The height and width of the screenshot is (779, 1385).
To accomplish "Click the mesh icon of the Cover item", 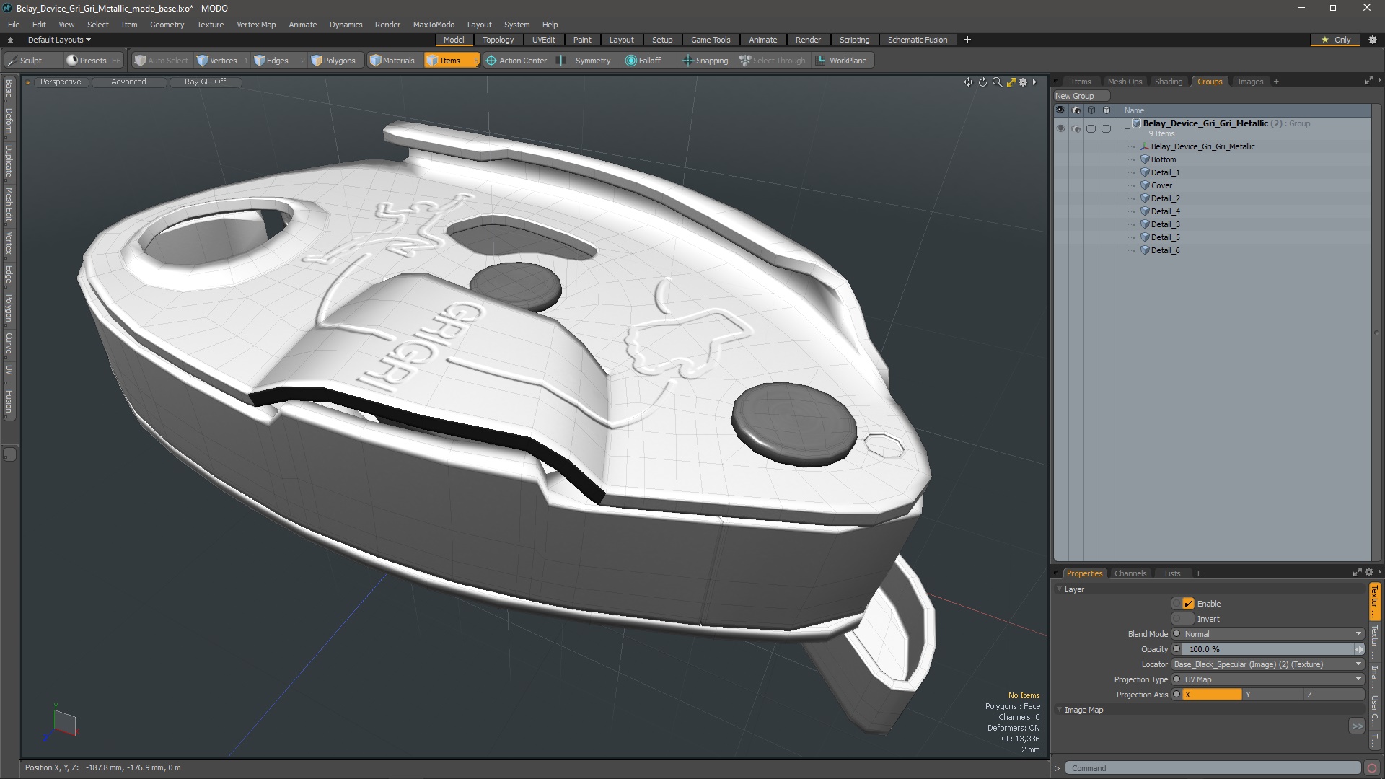I will coord(1145,185).
